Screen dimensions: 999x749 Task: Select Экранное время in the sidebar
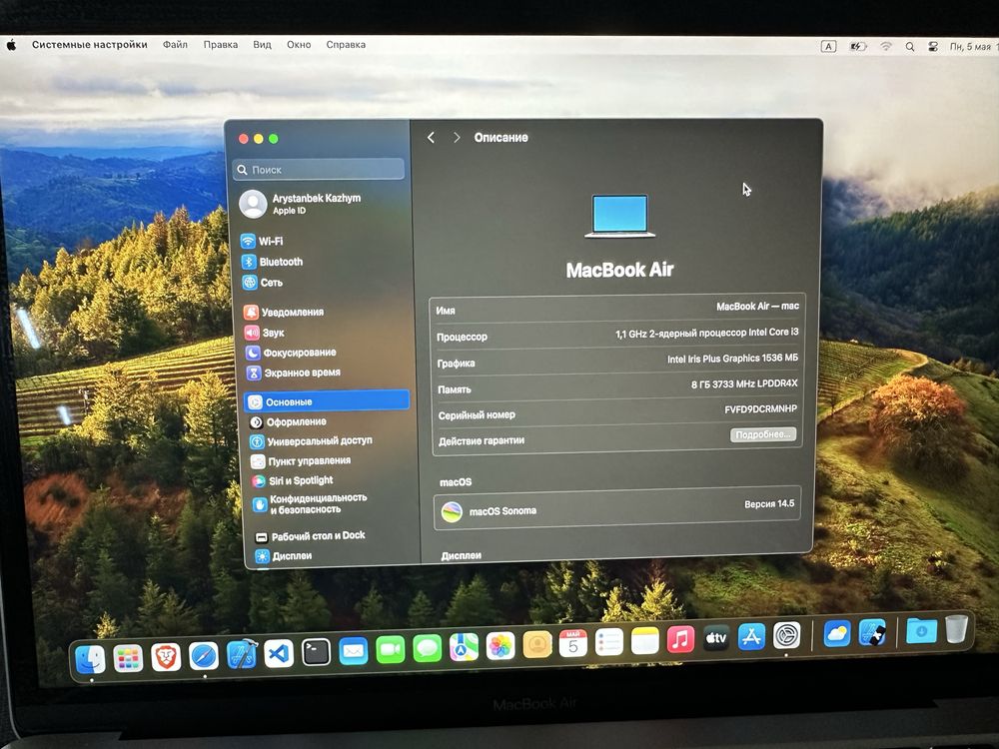click(294, 373)
